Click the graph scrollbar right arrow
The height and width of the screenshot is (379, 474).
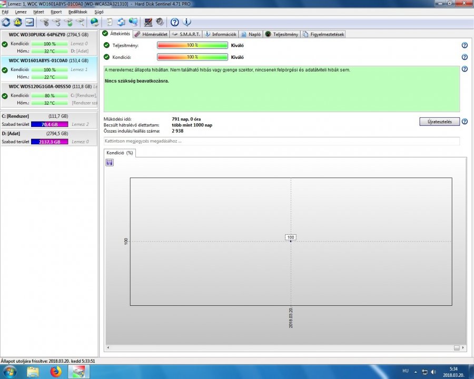[x=463, y=347]
